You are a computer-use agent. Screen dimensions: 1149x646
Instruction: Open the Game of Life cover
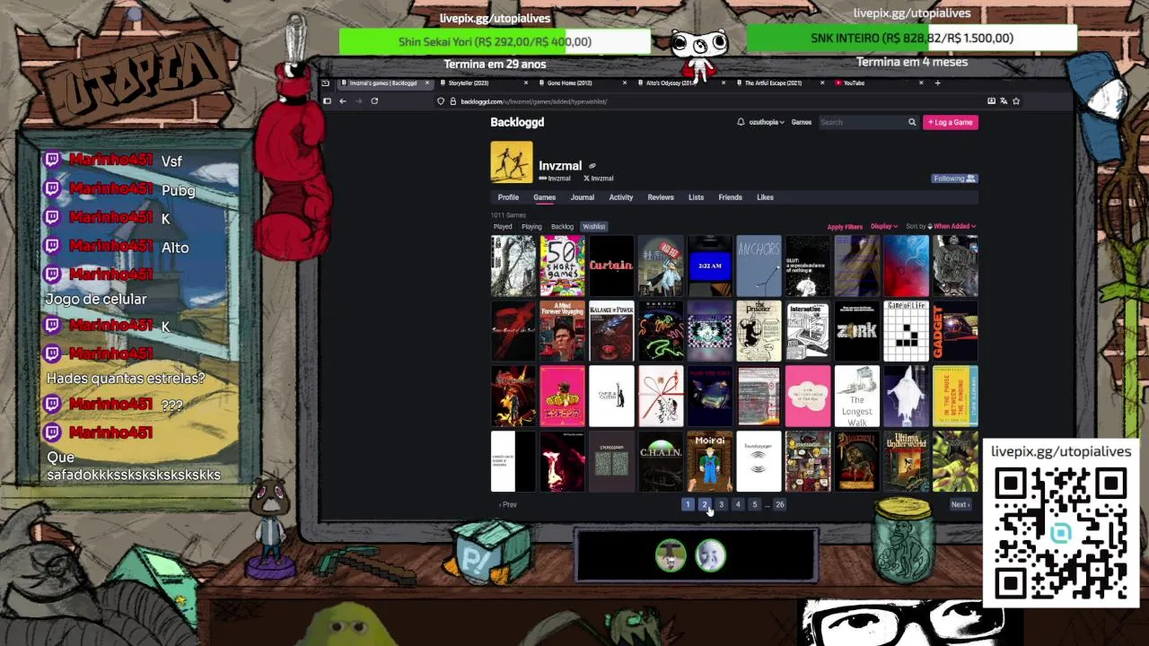[906, 331]
